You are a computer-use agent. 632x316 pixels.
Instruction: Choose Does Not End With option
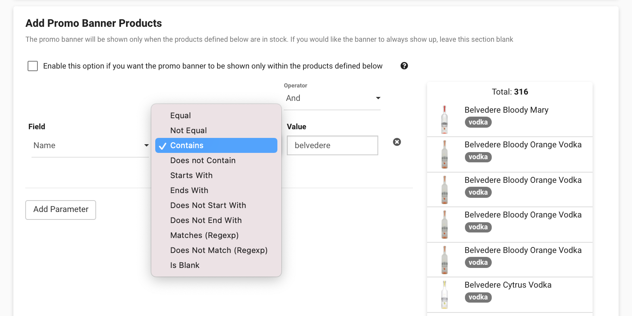coord(216,220)
